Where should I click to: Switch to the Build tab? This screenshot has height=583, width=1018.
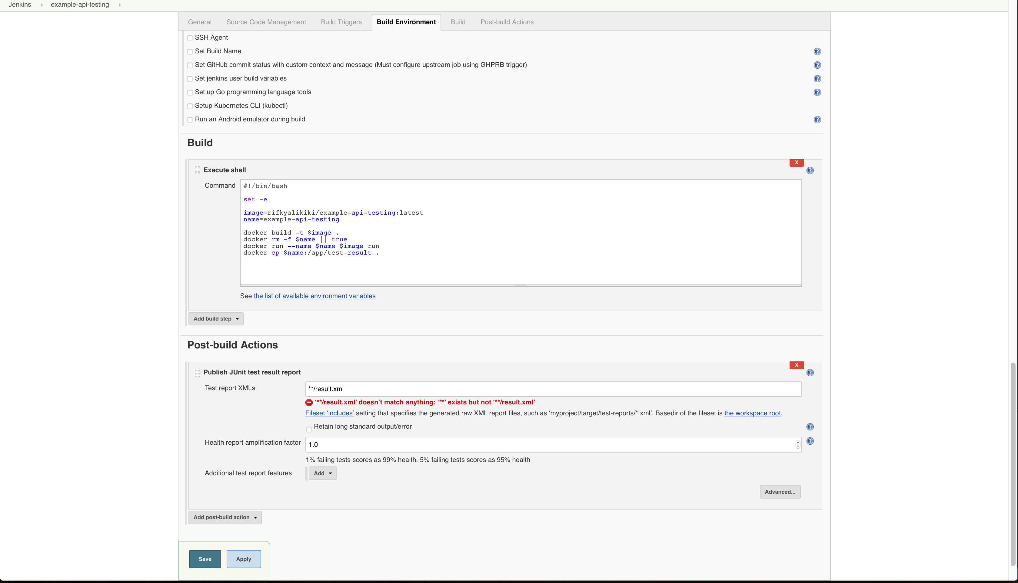pos(458,22)
